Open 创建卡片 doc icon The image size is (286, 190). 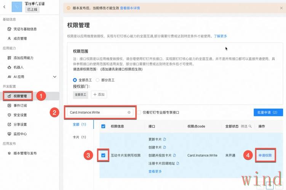[x=165, y=147]
